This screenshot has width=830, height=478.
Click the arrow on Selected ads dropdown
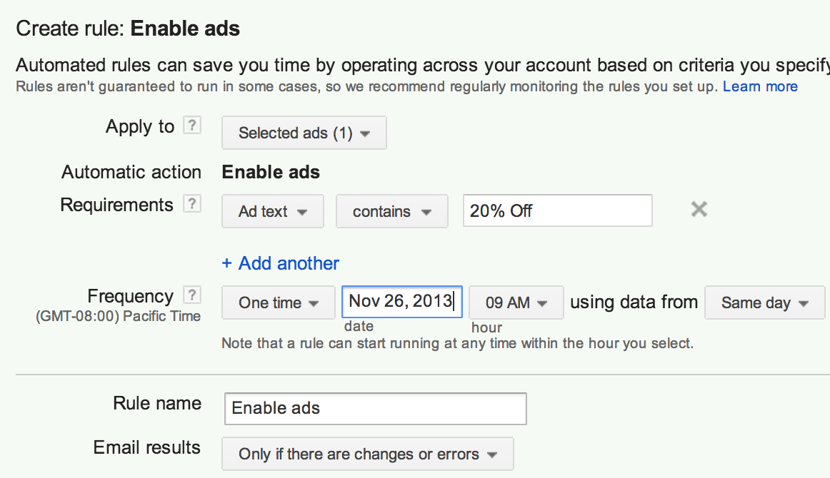tap(365, 134)
